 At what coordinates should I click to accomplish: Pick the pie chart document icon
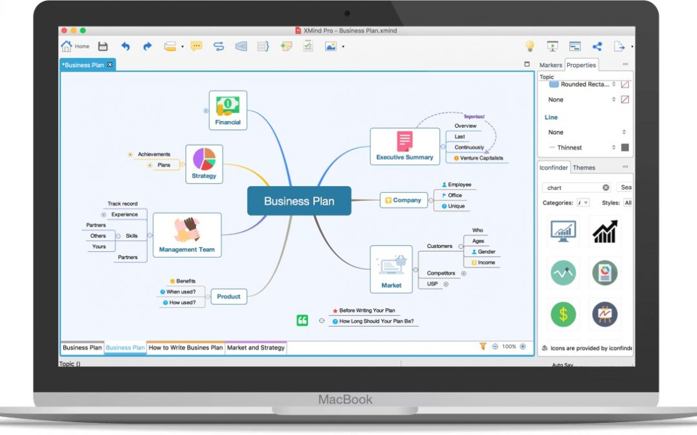(605, 273)
